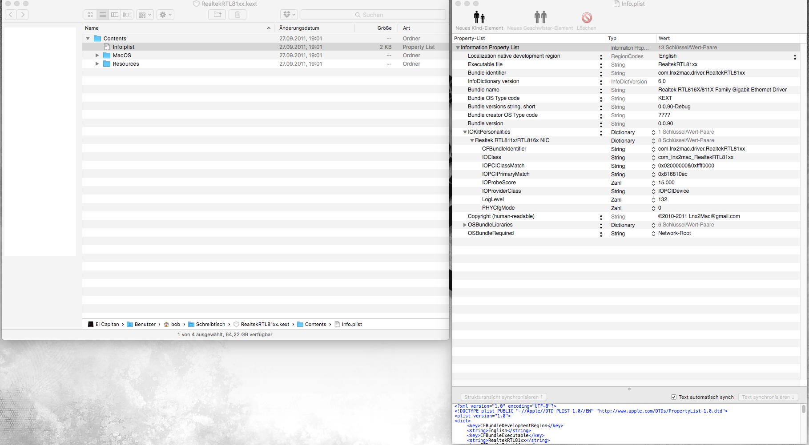The width and height of the screenshot is (809, 445).
Task: Switch Finder to Cover Flow view
Action: coord(127,15)
